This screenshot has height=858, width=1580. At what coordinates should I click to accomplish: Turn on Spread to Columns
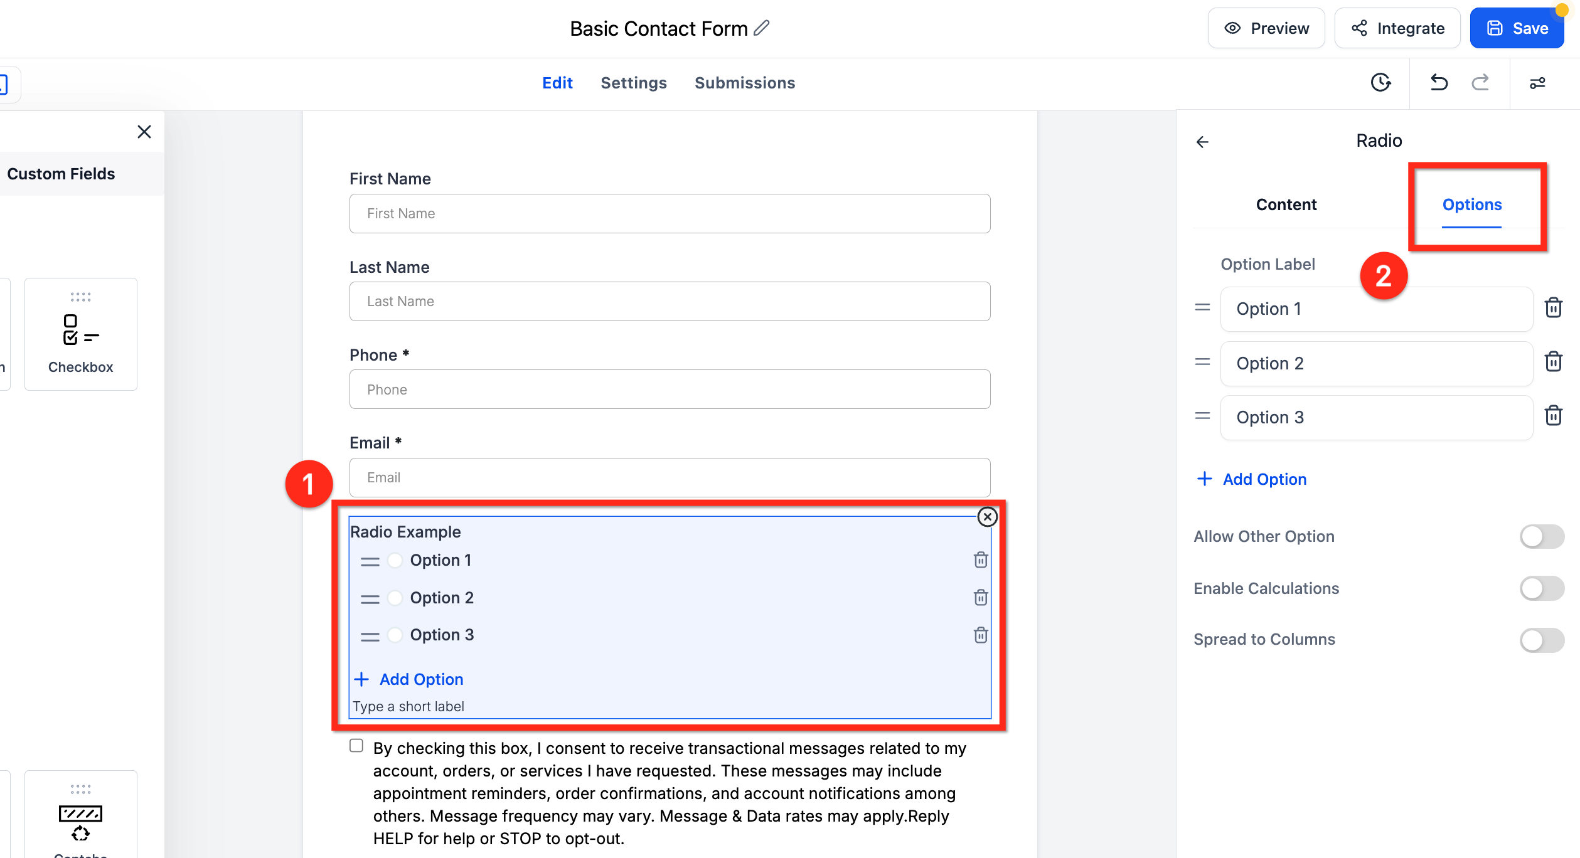(x=1542, y=640)
